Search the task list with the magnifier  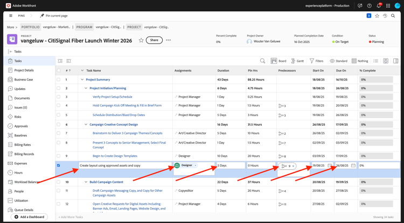[262, 61]
